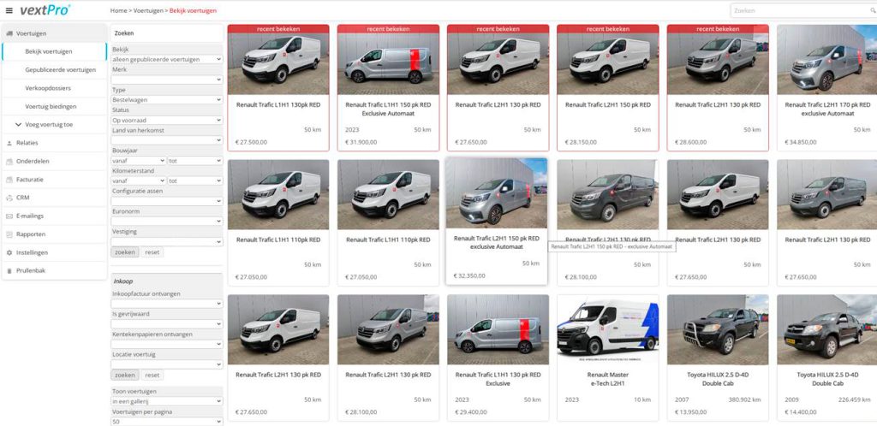Click the first zoeken button
This screenshot has height=426, width=877.
pyautogui.click(x=125, y=251)
